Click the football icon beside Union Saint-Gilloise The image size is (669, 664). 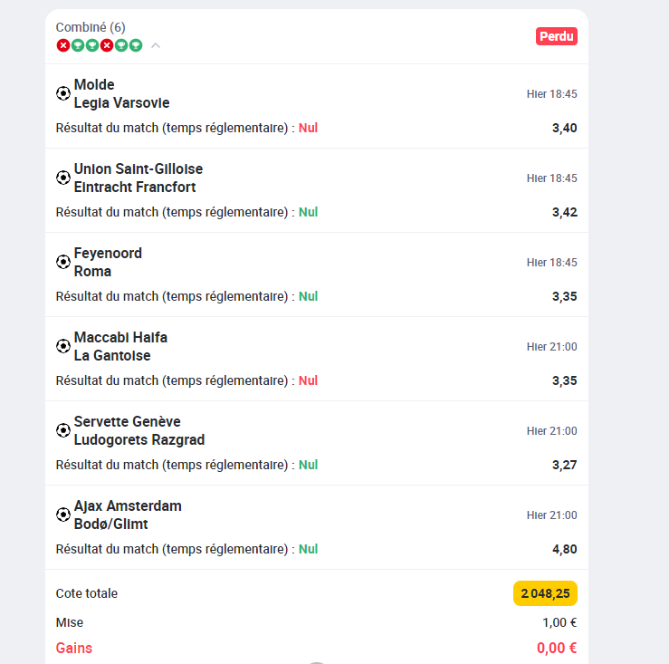coord(63,178)
